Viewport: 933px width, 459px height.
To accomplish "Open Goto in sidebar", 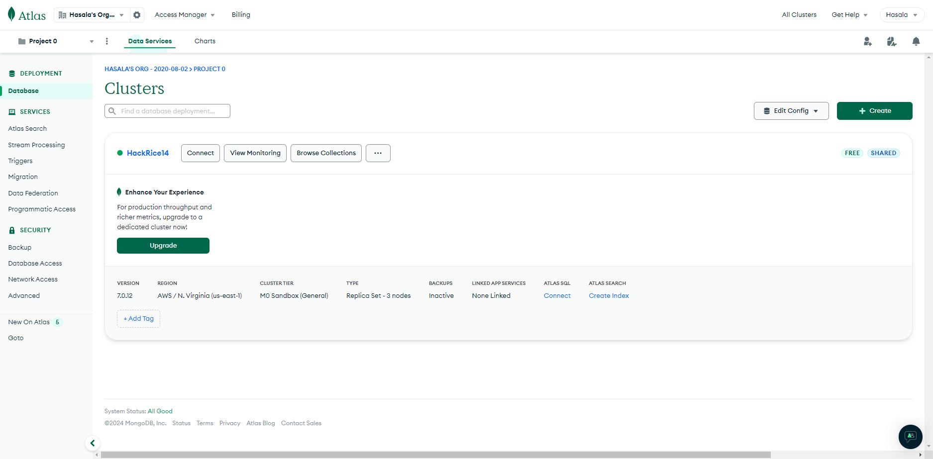I will click(x=16, y=338).
